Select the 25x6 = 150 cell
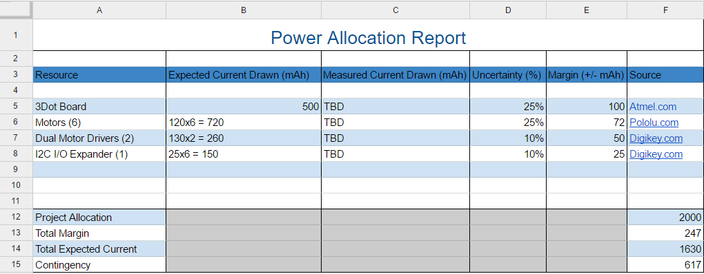The width and height of the screenshot is (704, 274). click(244, 154)
